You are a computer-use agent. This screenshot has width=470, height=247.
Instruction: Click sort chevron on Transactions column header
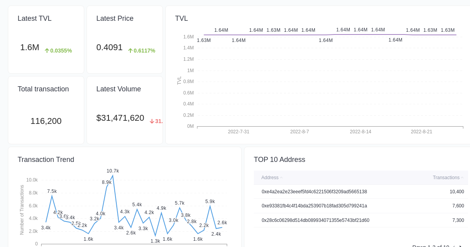pyautogui.click(x=461, y=177)
